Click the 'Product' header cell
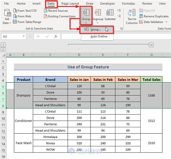The width and height of the screenshot is (171, 159). (23, 79)
